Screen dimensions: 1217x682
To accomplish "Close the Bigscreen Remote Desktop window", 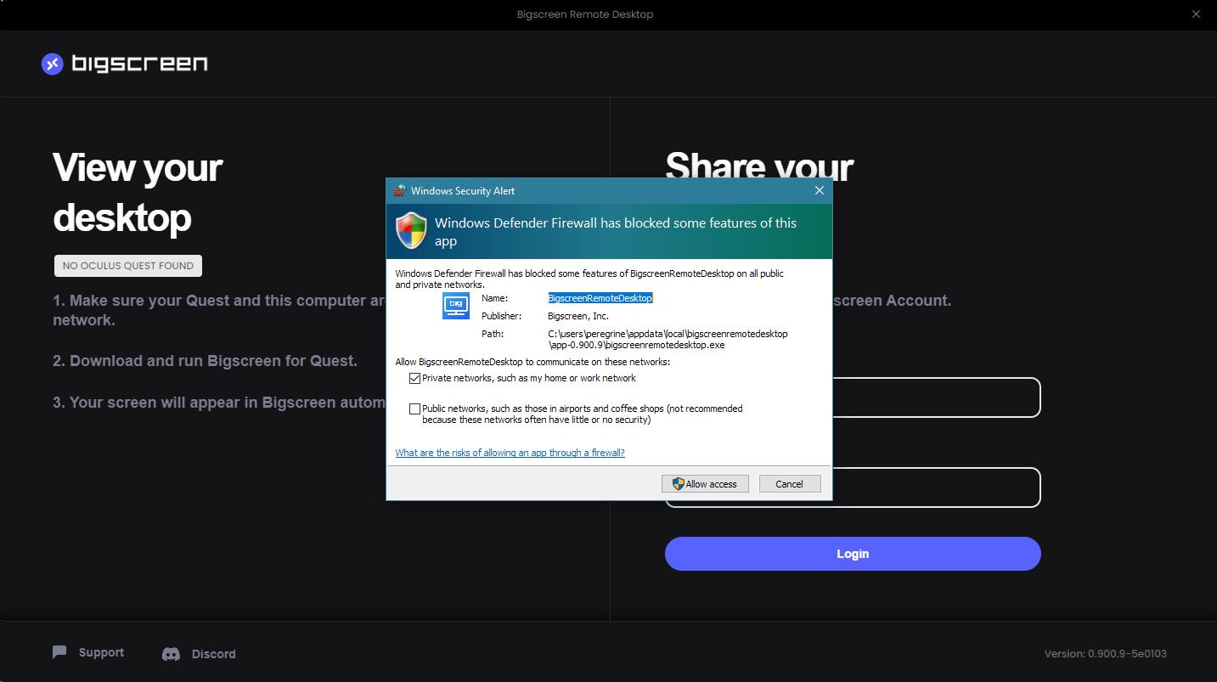I will (1196, 14).
